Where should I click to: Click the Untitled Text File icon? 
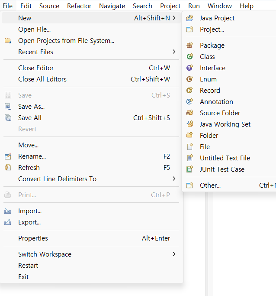tap(190, 158)
